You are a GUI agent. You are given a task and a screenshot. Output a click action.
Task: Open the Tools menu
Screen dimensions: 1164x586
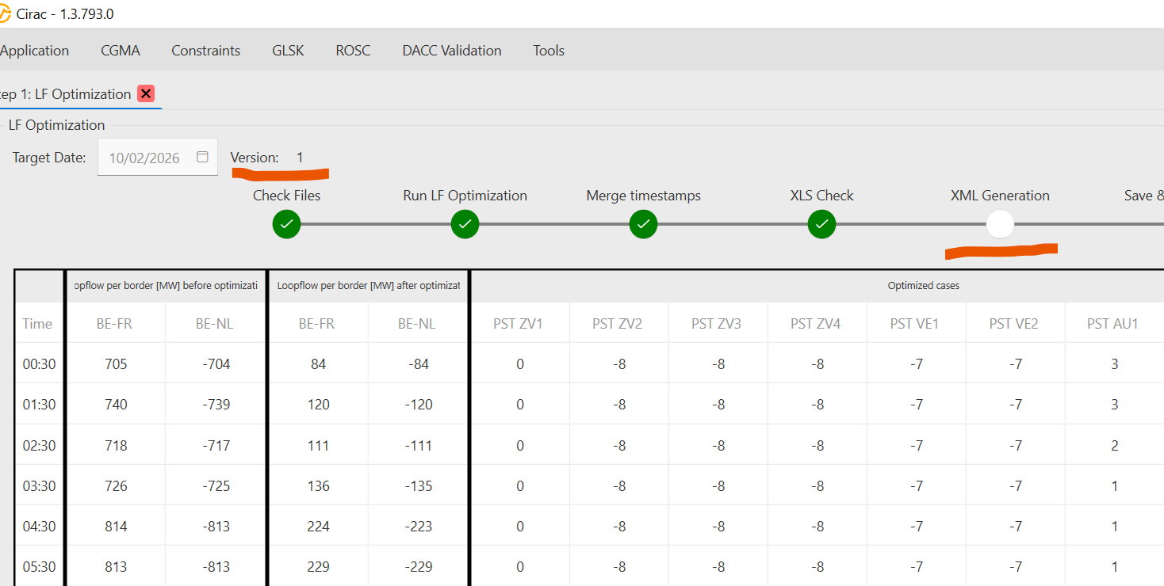coord(549,51)
